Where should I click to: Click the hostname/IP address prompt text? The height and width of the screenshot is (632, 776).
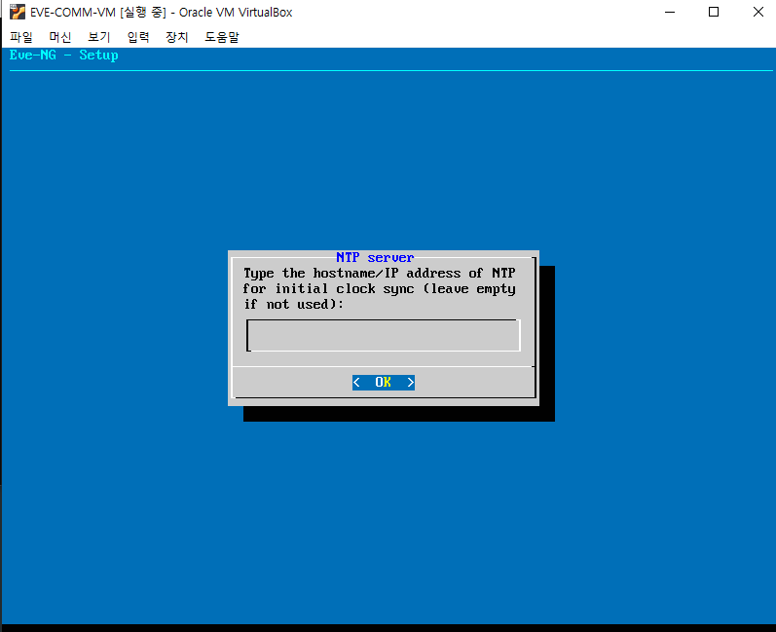pyautogui.click(x=379, y=288)
